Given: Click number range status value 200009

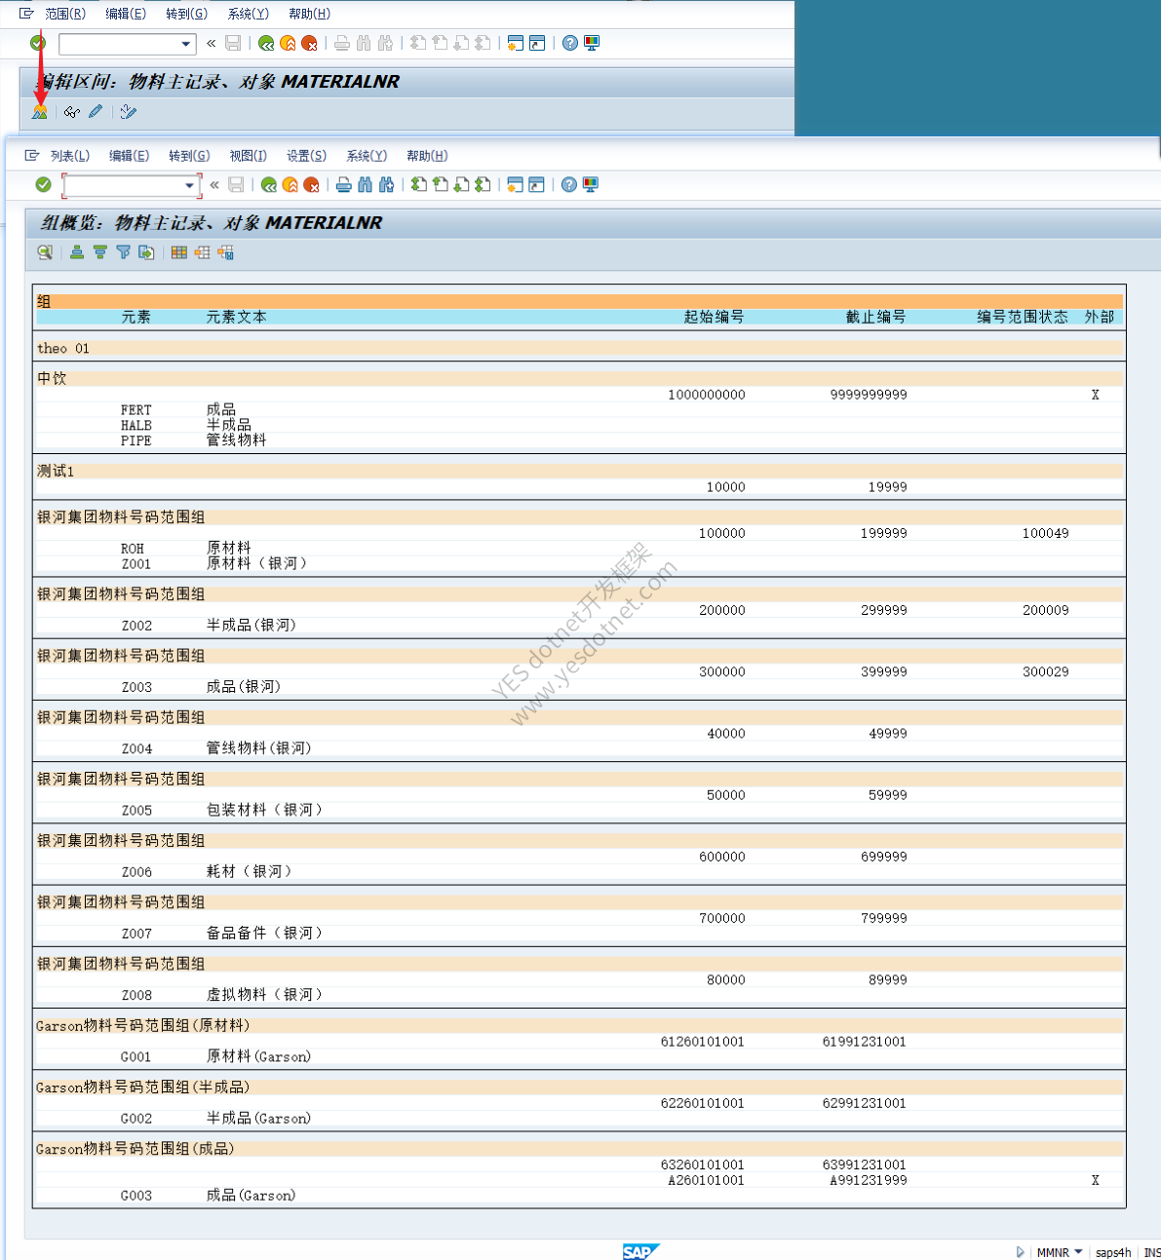Looking at the screenshot, I should pyautogui.click(x=1045, y=610).
